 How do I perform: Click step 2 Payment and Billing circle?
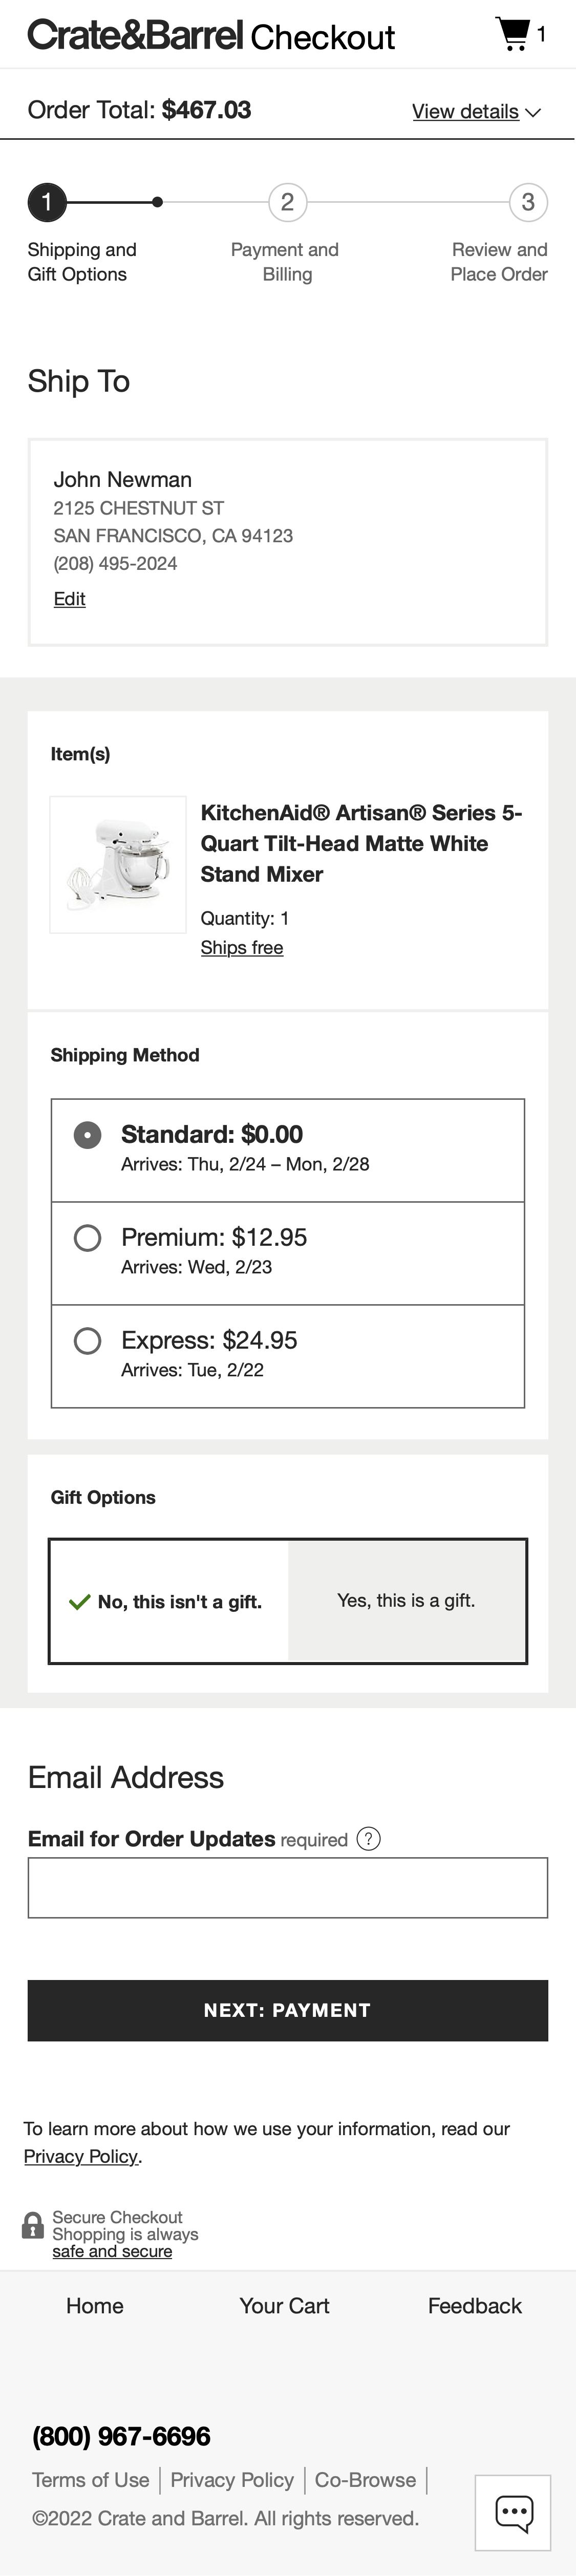click(286, 203)
